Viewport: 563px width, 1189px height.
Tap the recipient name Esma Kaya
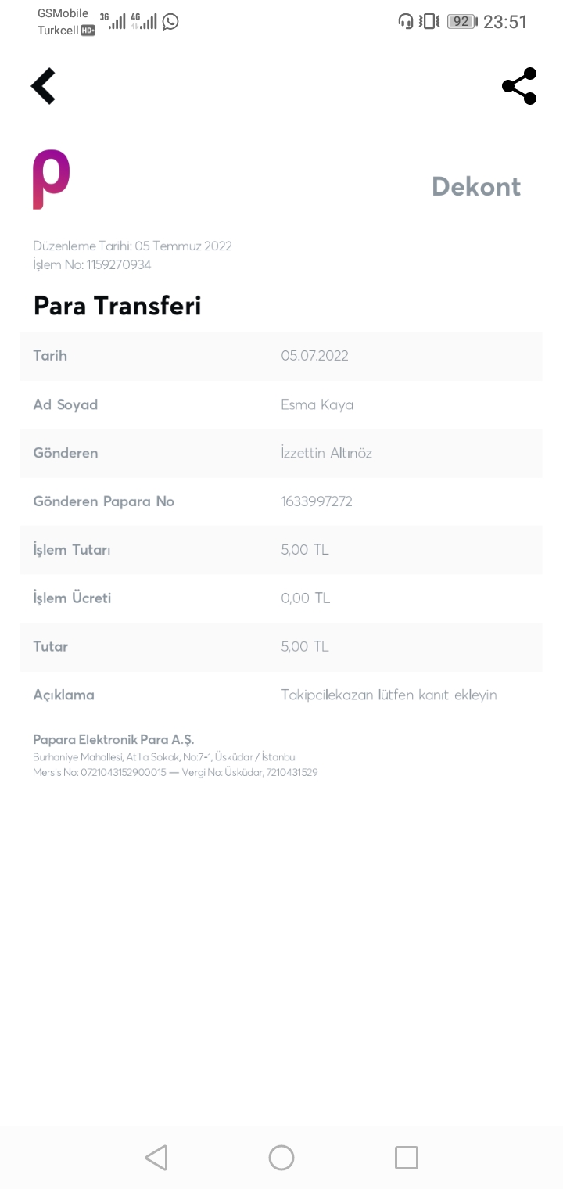tap(317, 405)
